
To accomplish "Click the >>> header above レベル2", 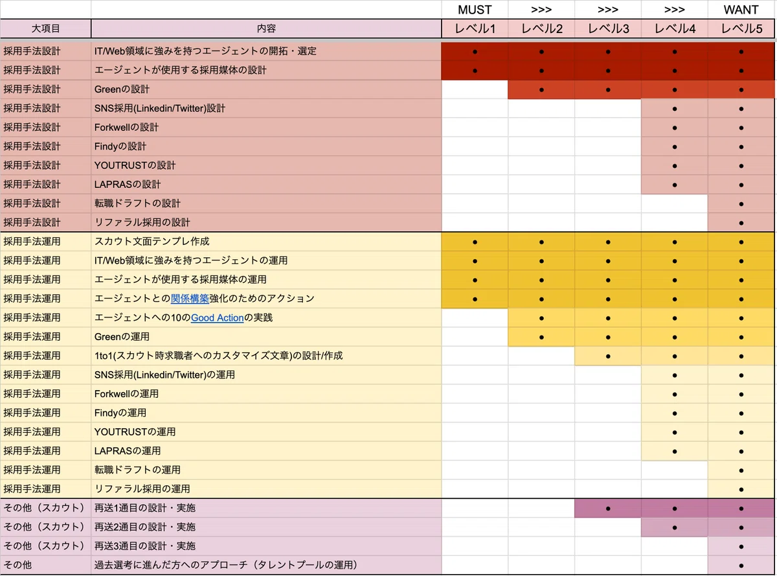I will [x=541, y=10].
